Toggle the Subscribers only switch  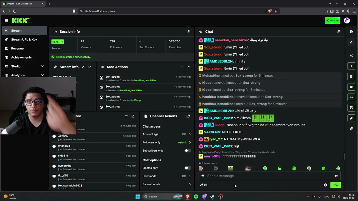click(188, 151)
